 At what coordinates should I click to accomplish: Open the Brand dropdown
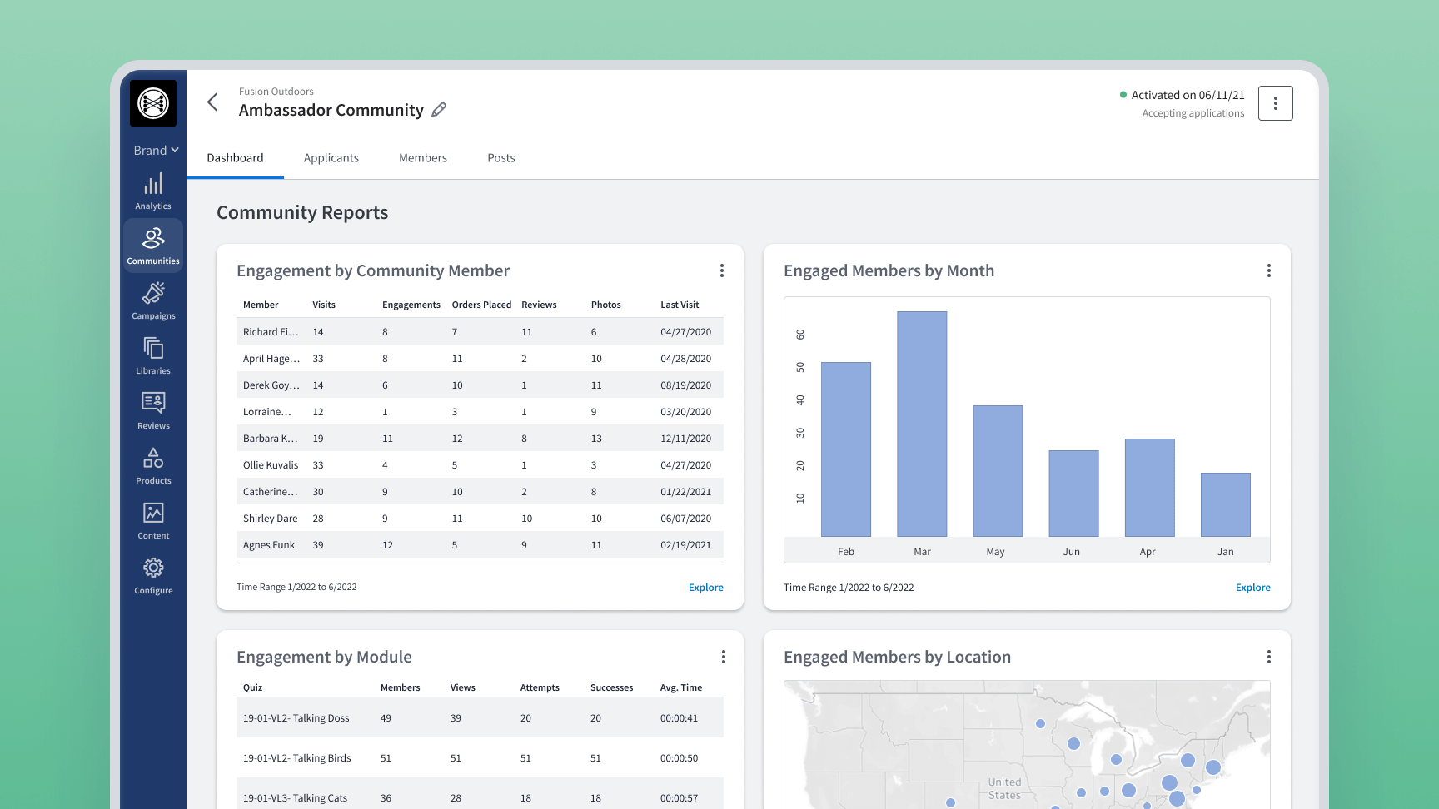[x=156, y=151]
